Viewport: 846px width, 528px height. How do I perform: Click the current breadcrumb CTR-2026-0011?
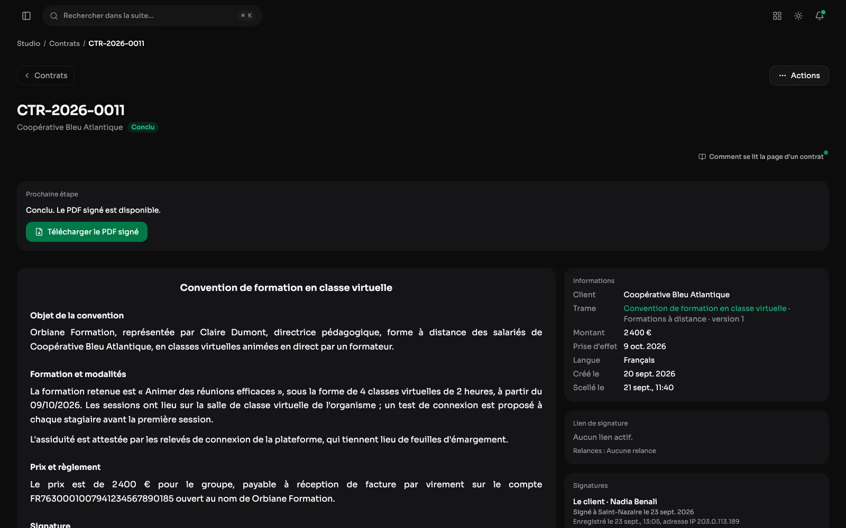116,43
